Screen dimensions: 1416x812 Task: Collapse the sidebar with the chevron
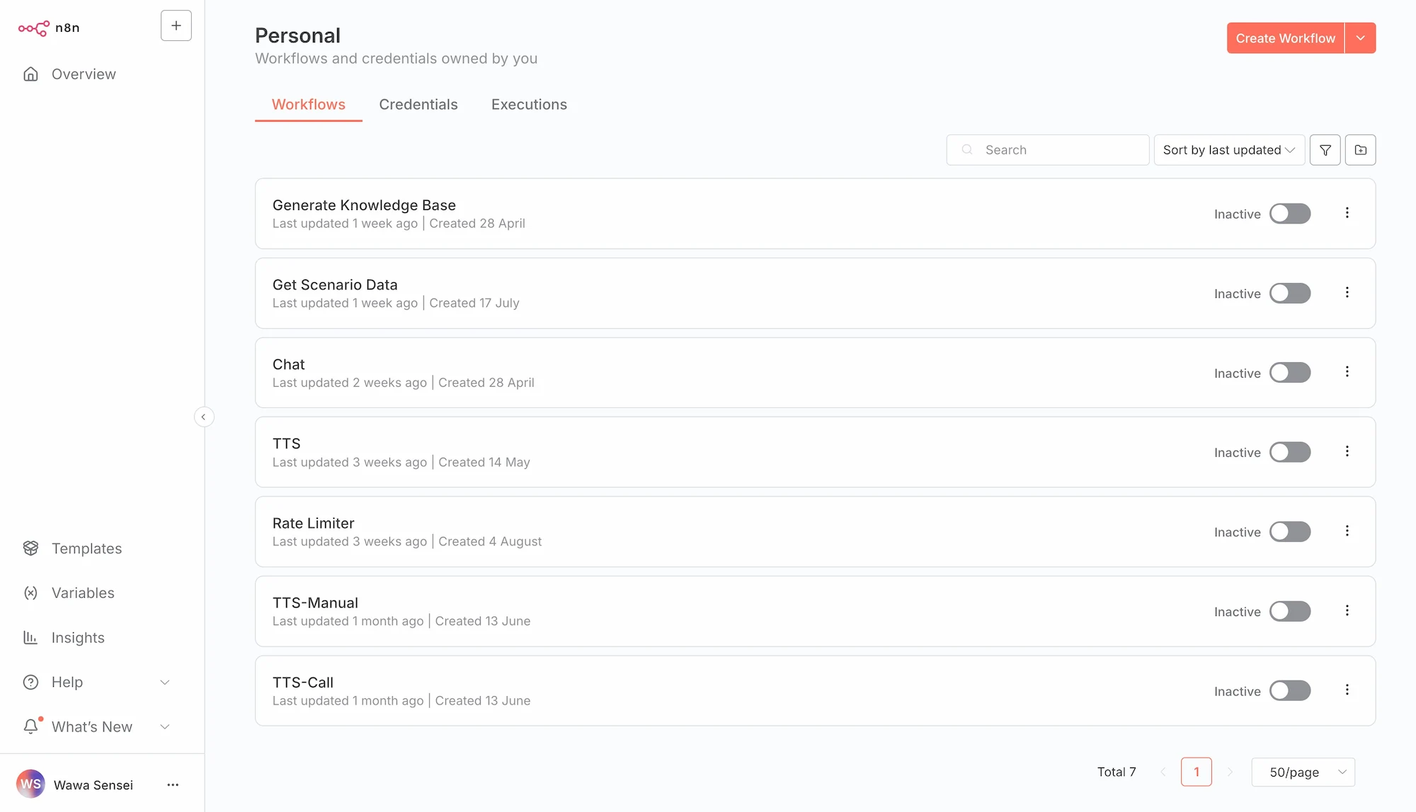(204, 417)
